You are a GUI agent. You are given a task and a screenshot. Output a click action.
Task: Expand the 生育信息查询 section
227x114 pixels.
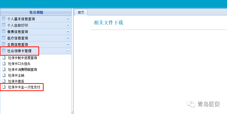68,44
